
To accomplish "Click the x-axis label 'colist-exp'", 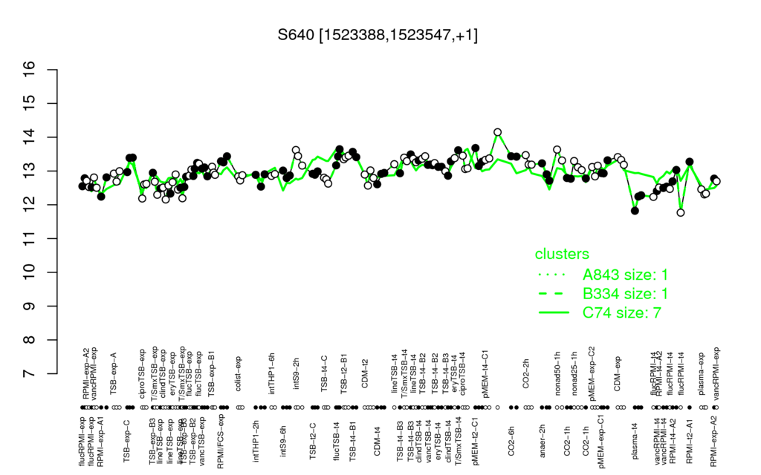I will (239, 373).
